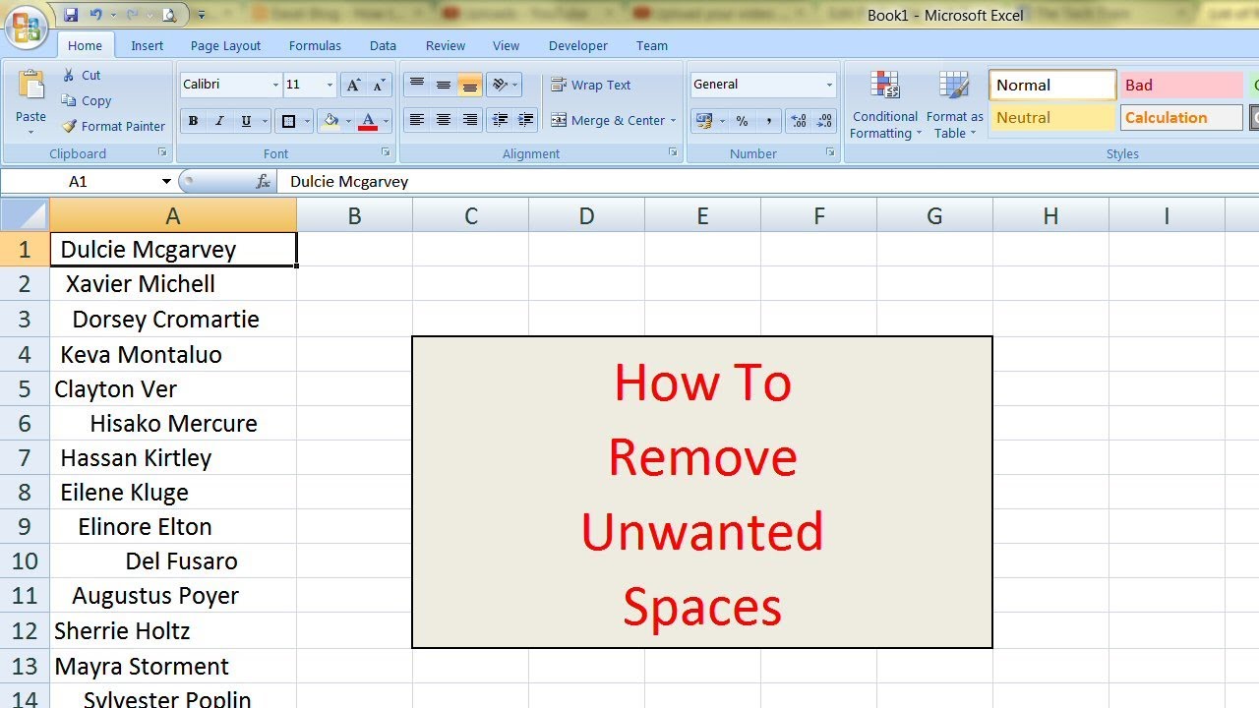Save the workbook from Quick Access Toolbar
Screen dimensions: 1259x708
(71, 15)
